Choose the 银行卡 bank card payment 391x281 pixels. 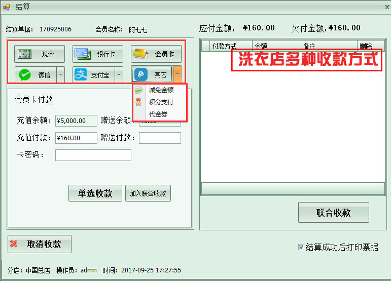pyautogui.click(x=98, y=54)
